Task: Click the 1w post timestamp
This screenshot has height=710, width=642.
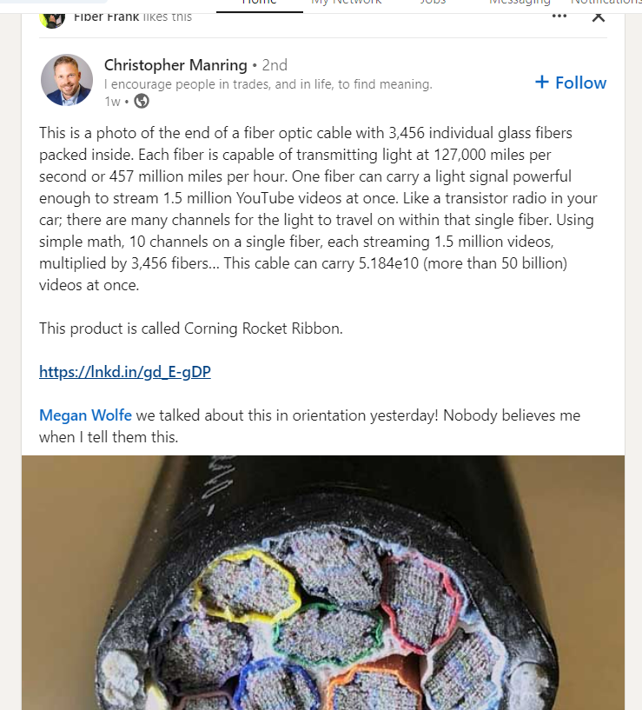Action: [112, 102]
